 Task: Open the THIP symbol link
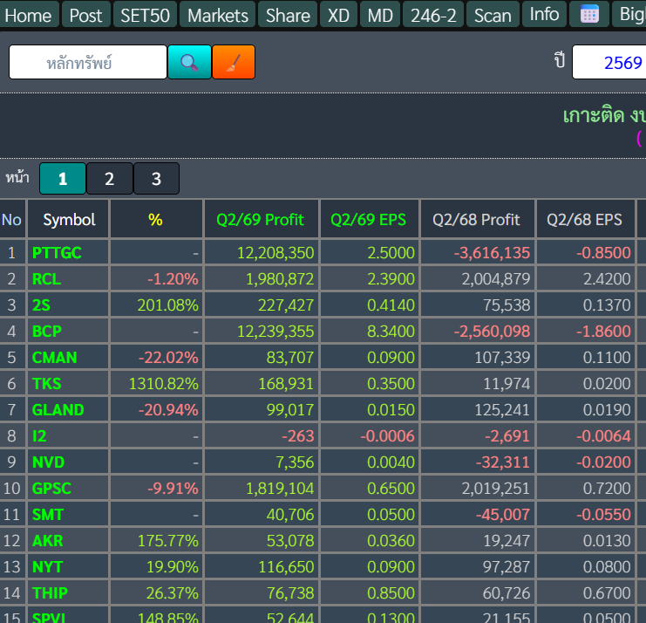50,593
